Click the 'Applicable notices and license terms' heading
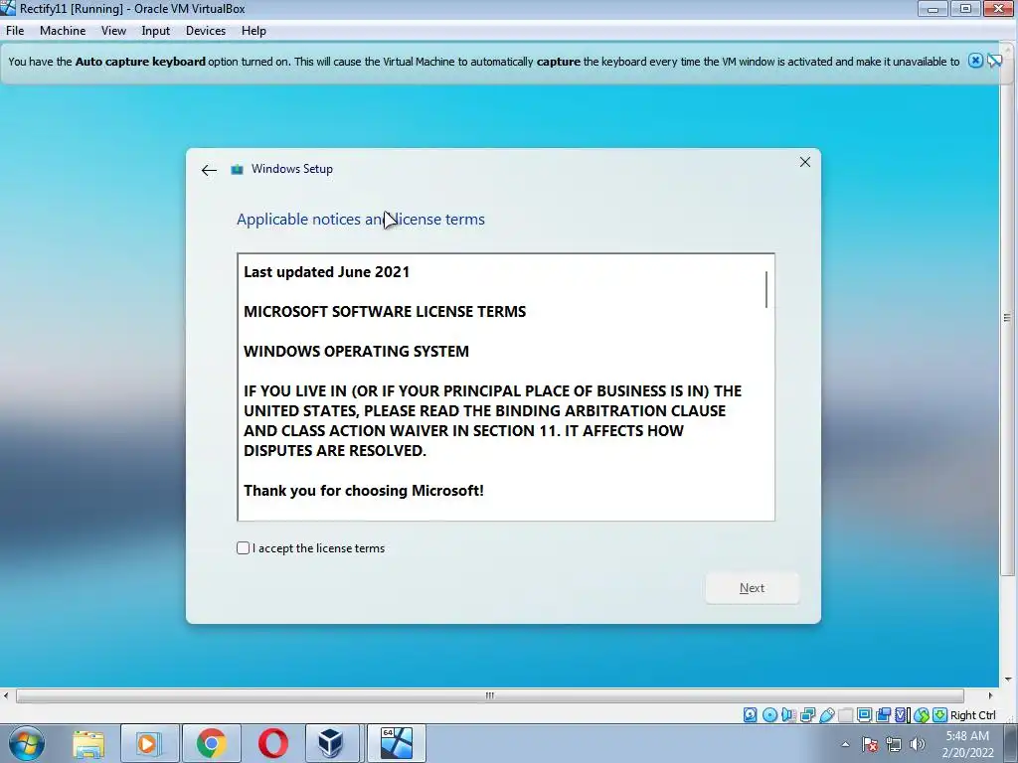The image size is (1018, 763). pos(360,220)
